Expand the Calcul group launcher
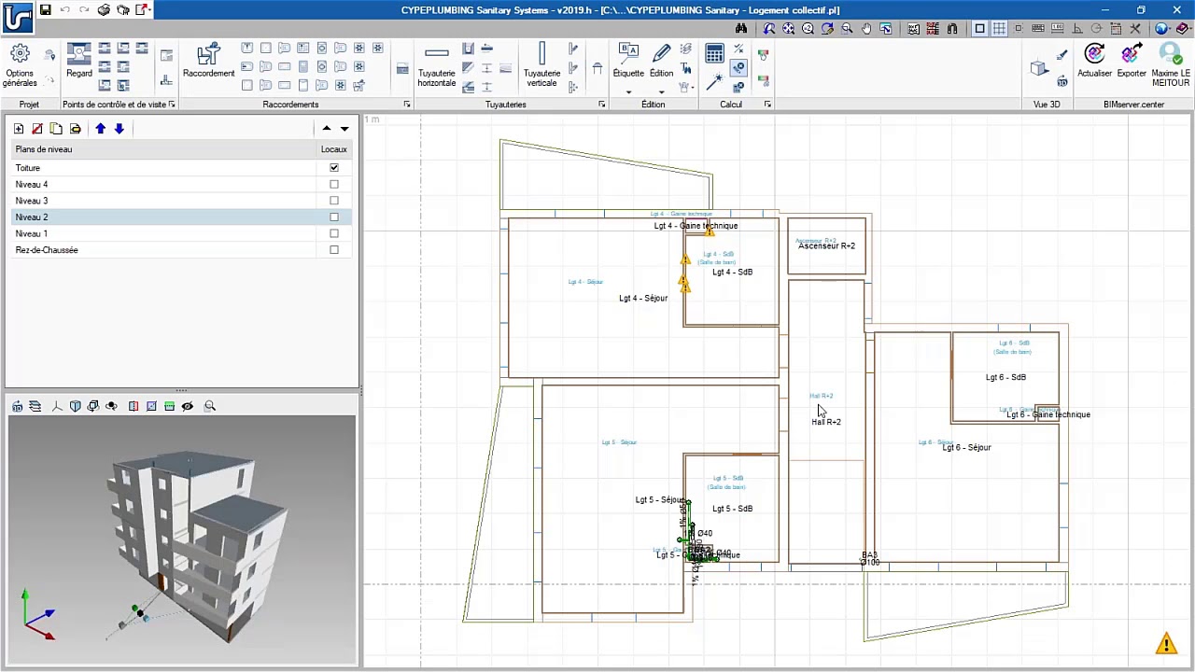This screenshot has height=672, width=1195. (767, 105)
